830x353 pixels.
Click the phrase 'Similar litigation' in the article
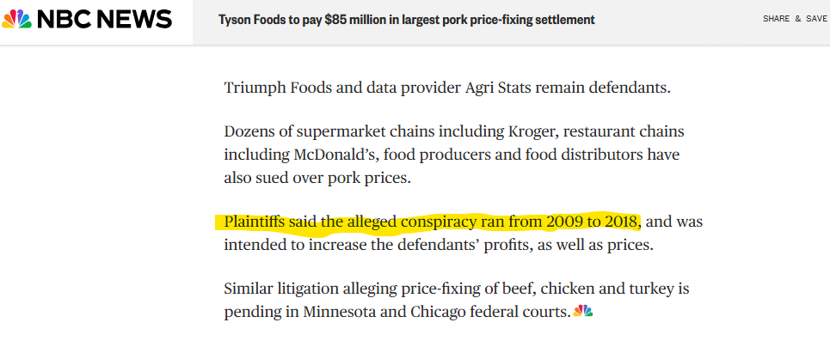pos(280,289)
